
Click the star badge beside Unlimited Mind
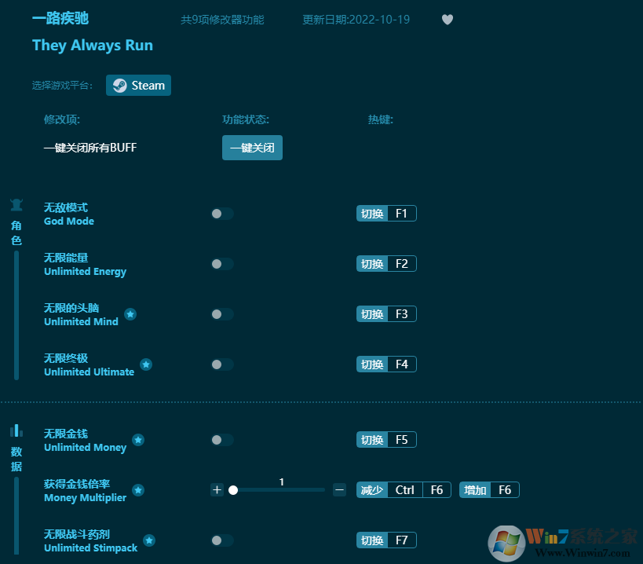coord(130,314)
